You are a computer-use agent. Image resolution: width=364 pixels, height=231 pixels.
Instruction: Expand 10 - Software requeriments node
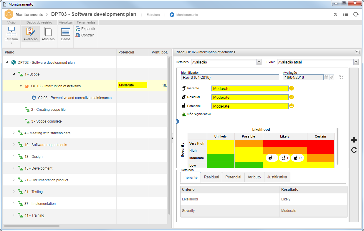pos(14,145)
